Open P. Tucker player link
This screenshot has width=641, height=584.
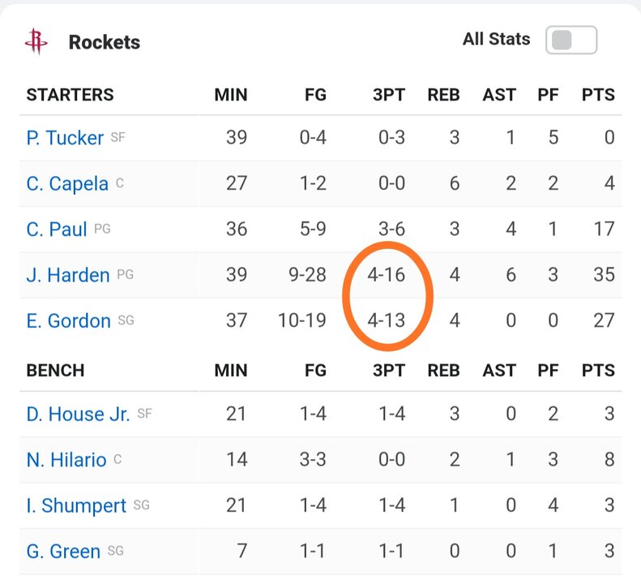click(x=65, y=138)
